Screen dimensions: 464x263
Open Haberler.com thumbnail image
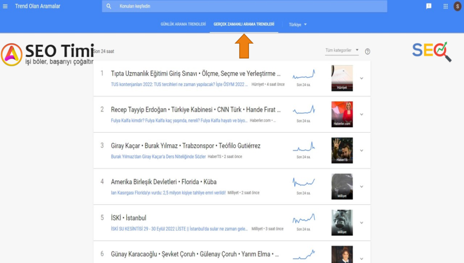[x=342, y=114]
